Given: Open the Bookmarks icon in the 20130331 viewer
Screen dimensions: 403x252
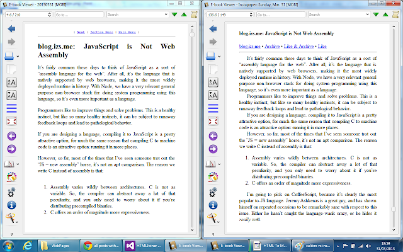Looking at the screenshot, I should [9, 164].
